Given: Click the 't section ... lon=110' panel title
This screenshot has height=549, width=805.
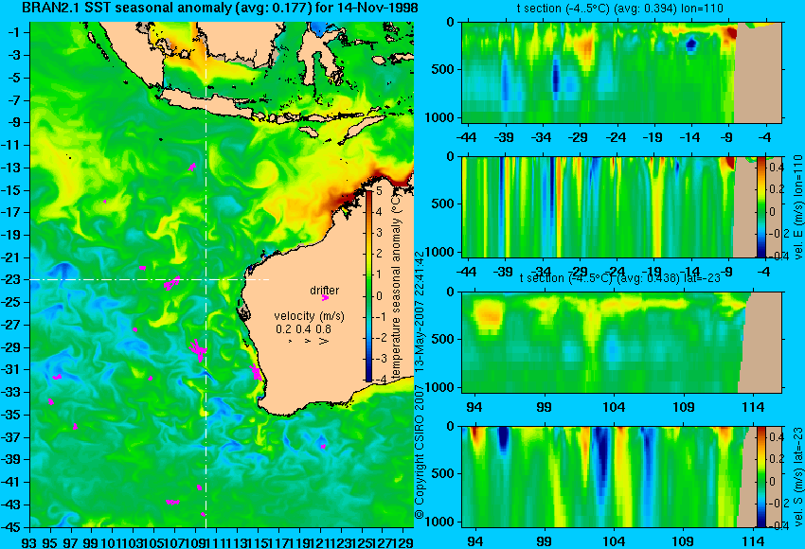Looking at the screenshot, I should 620,9.
